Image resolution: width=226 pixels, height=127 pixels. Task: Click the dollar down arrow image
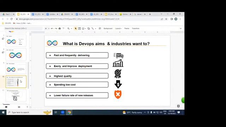coord(118,84)
